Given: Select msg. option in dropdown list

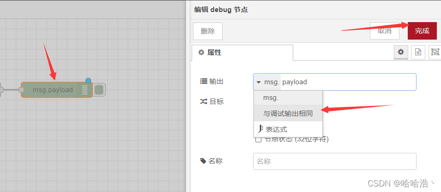Looking at the screenshot, I should click(288, 98).
